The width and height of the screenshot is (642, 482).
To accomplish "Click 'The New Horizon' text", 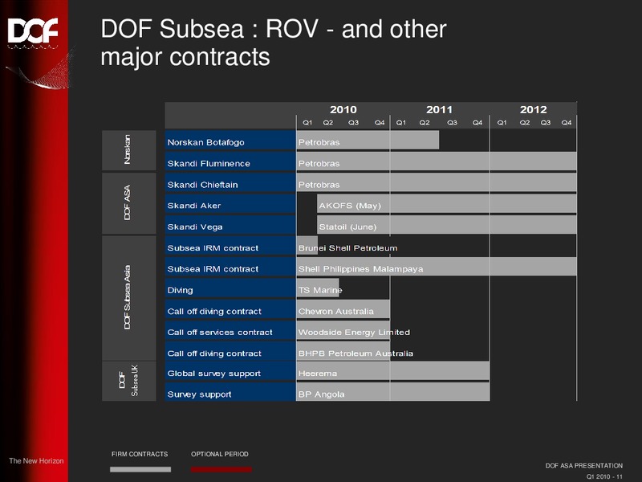I will 36,460.
